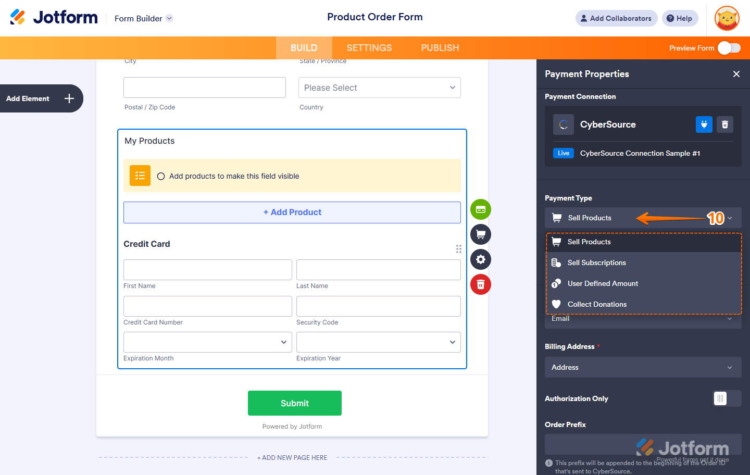Click the Security Code input field
The width and height of the screenshot is (750, 475).
coord(379,306)
